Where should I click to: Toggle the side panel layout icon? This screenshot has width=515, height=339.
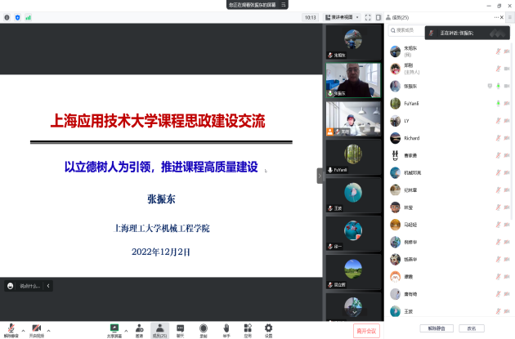tap(378, 17)
